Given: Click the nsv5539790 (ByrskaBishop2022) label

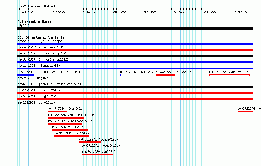Looking at the screenshot, I should (43, 41).
